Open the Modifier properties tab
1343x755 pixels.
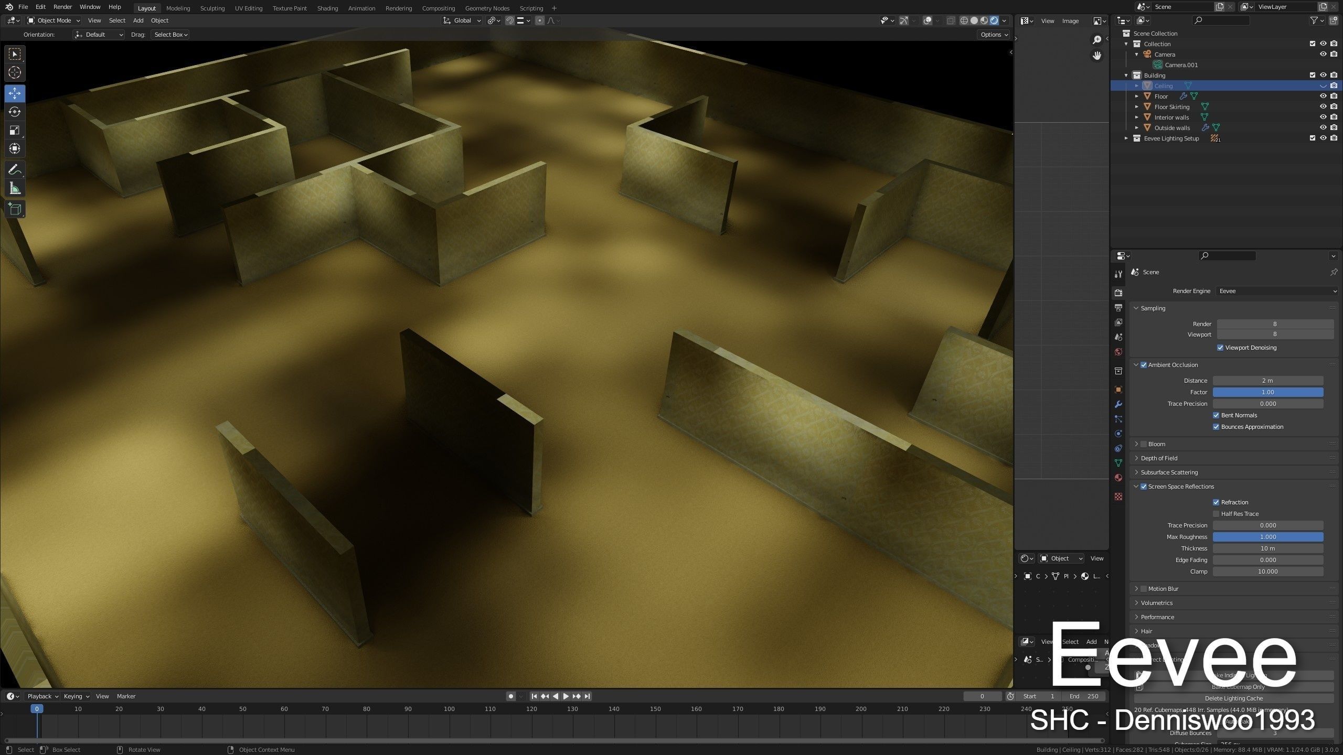coord(1118,404)
